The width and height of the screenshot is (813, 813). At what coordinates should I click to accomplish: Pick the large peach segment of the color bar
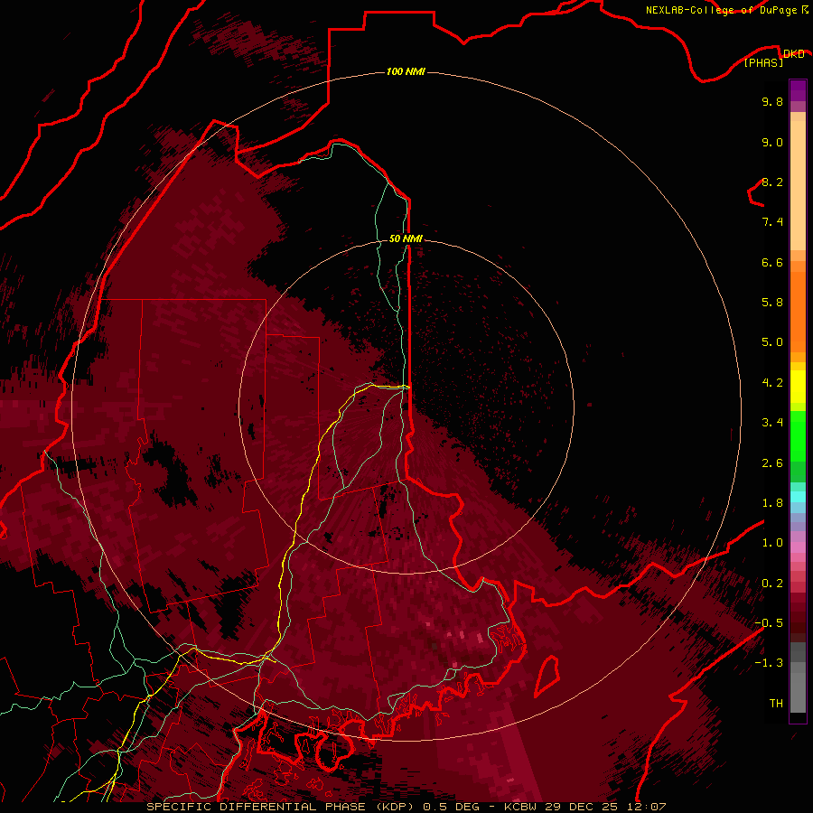798,187
